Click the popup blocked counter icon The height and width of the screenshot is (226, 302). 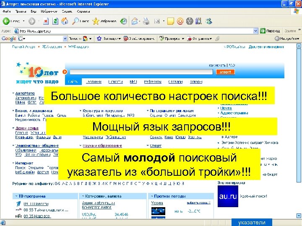coord(126,39)
